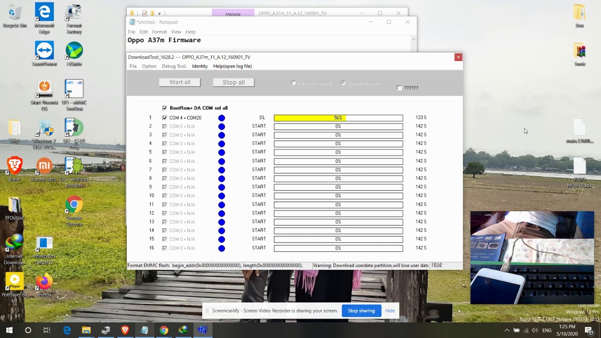The width and height of the screenshot is (601, 338).
Task: Click row 16 progress bar
Action: point(338,248)
